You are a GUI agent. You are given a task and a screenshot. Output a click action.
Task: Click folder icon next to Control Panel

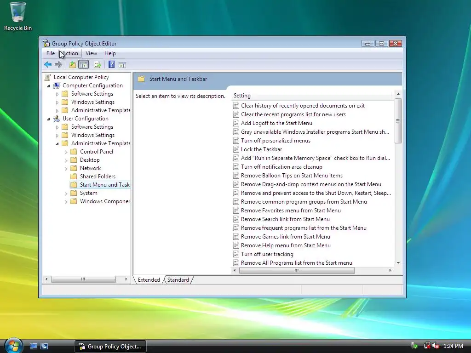(74, 152)
